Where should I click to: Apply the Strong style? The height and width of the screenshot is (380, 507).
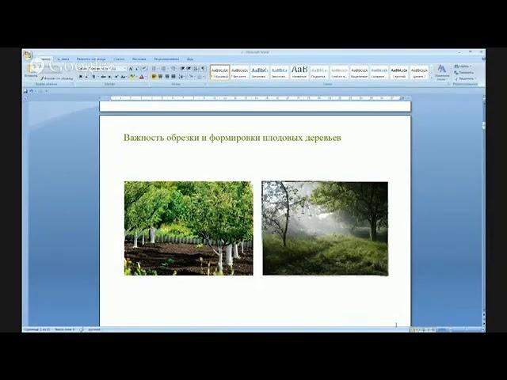point(399,72)
